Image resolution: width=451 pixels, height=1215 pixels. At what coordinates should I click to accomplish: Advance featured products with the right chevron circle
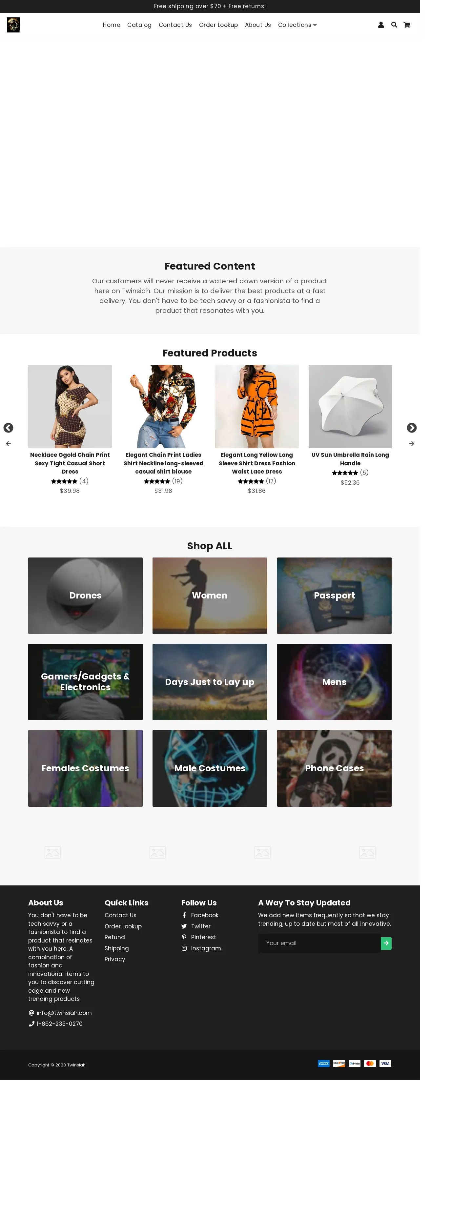click(x=411, y=428)
